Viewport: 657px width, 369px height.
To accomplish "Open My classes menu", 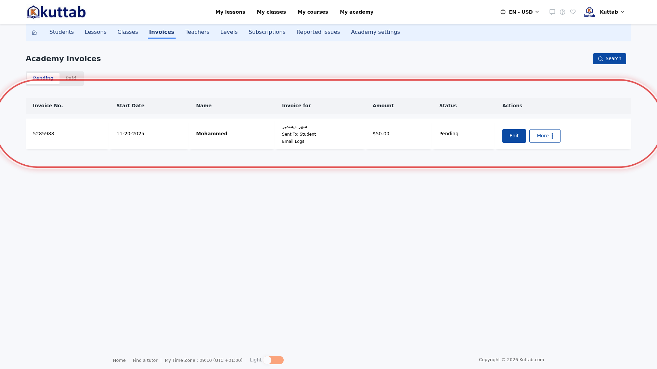I will point(271,12).
